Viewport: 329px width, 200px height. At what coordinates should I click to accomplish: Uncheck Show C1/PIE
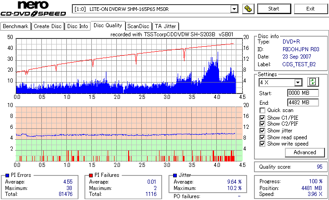click(x=262, y=118)
